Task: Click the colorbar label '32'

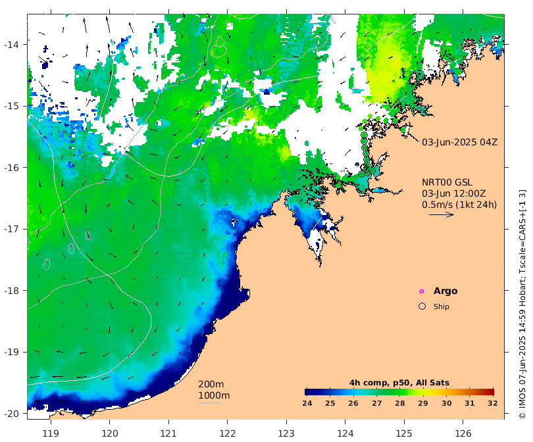Action: coord(493,403)
